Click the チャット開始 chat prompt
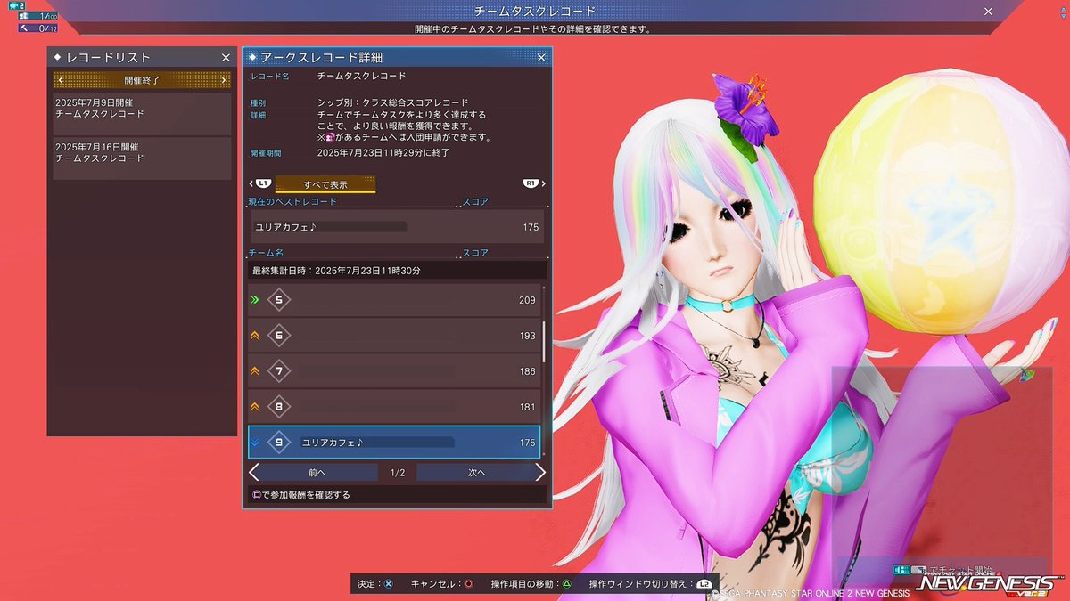Viewport: 1070px width, 601px height. pyautogui.click(x=944, y=569)
